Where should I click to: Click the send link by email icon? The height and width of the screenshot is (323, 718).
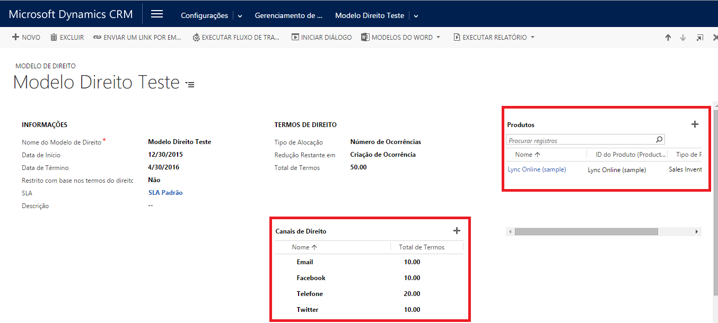point(97,38)
